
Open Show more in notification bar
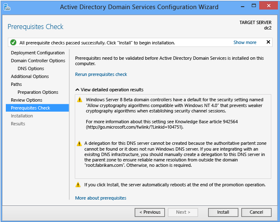click(x=245, y=42)
